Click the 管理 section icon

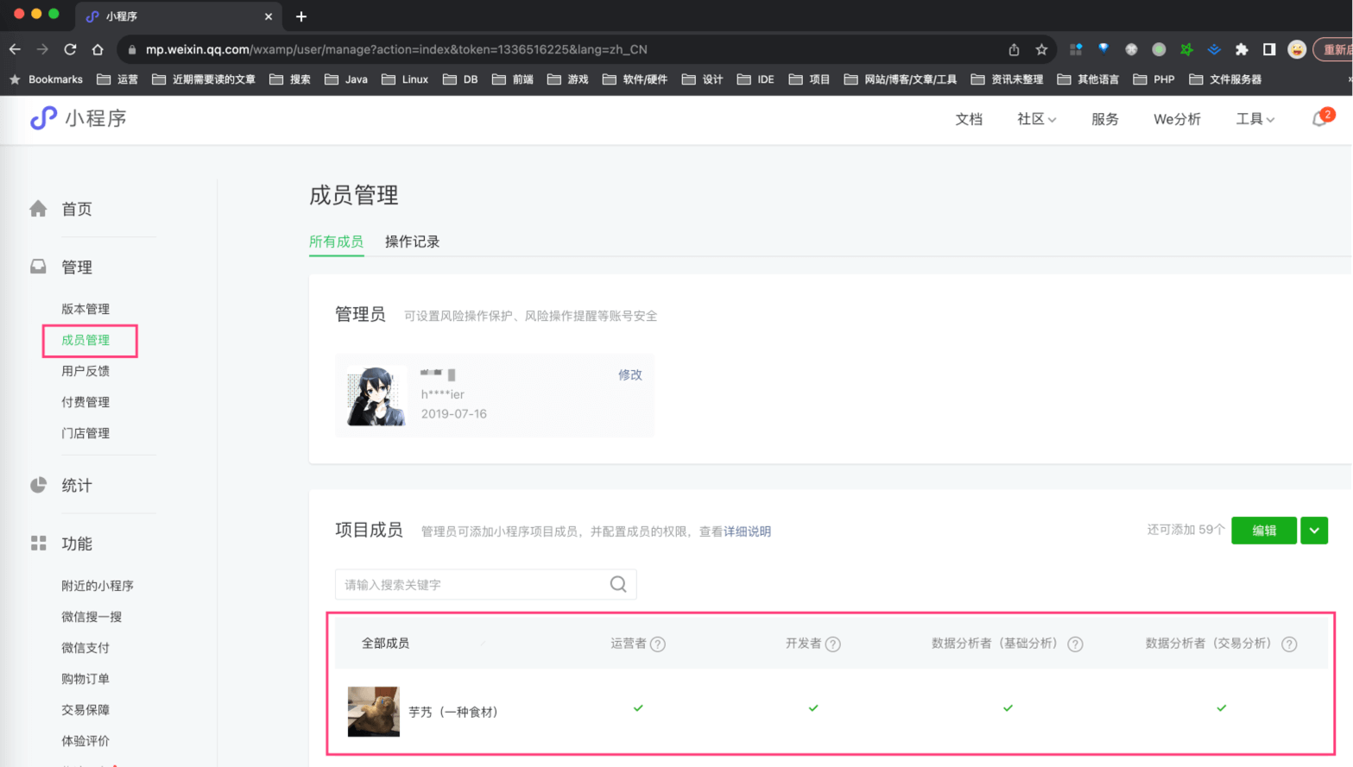pos(38,267)
